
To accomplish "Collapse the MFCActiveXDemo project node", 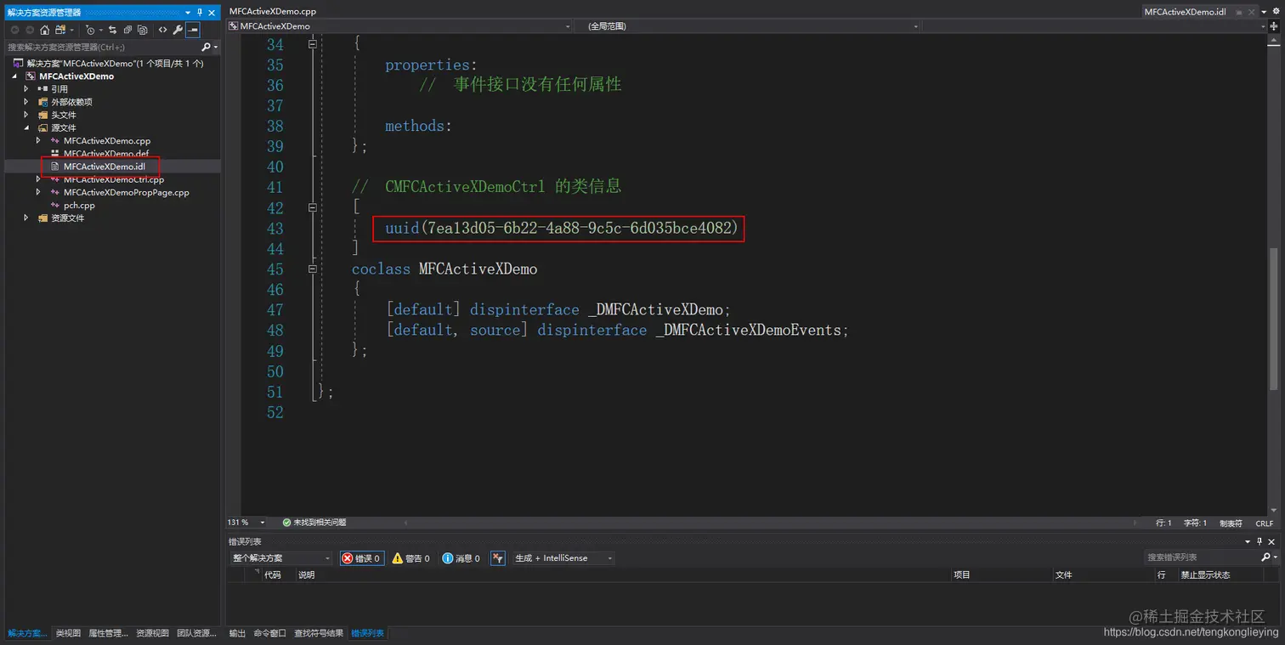I will pyautogui.click(x=14, y=76).
